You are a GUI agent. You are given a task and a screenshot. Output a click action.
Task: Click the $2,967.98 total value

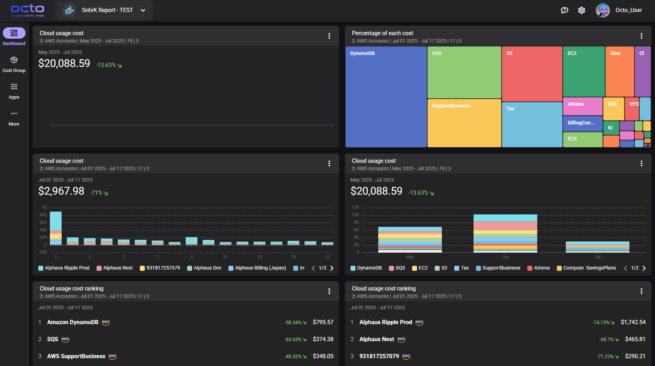click(61, 191)
